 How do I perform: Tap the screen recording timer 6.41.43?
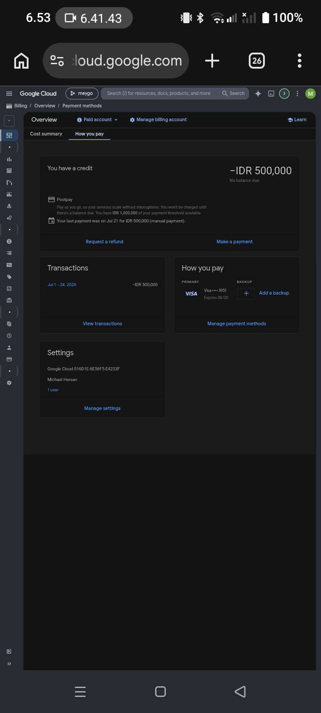pyautogui.click(x=94, y=18)
